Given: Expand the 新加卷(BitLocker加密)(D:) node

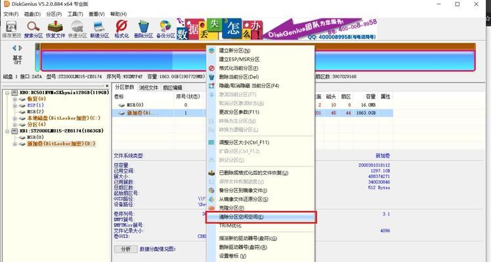Looking at the screenshot, I should tap(14, 144).
